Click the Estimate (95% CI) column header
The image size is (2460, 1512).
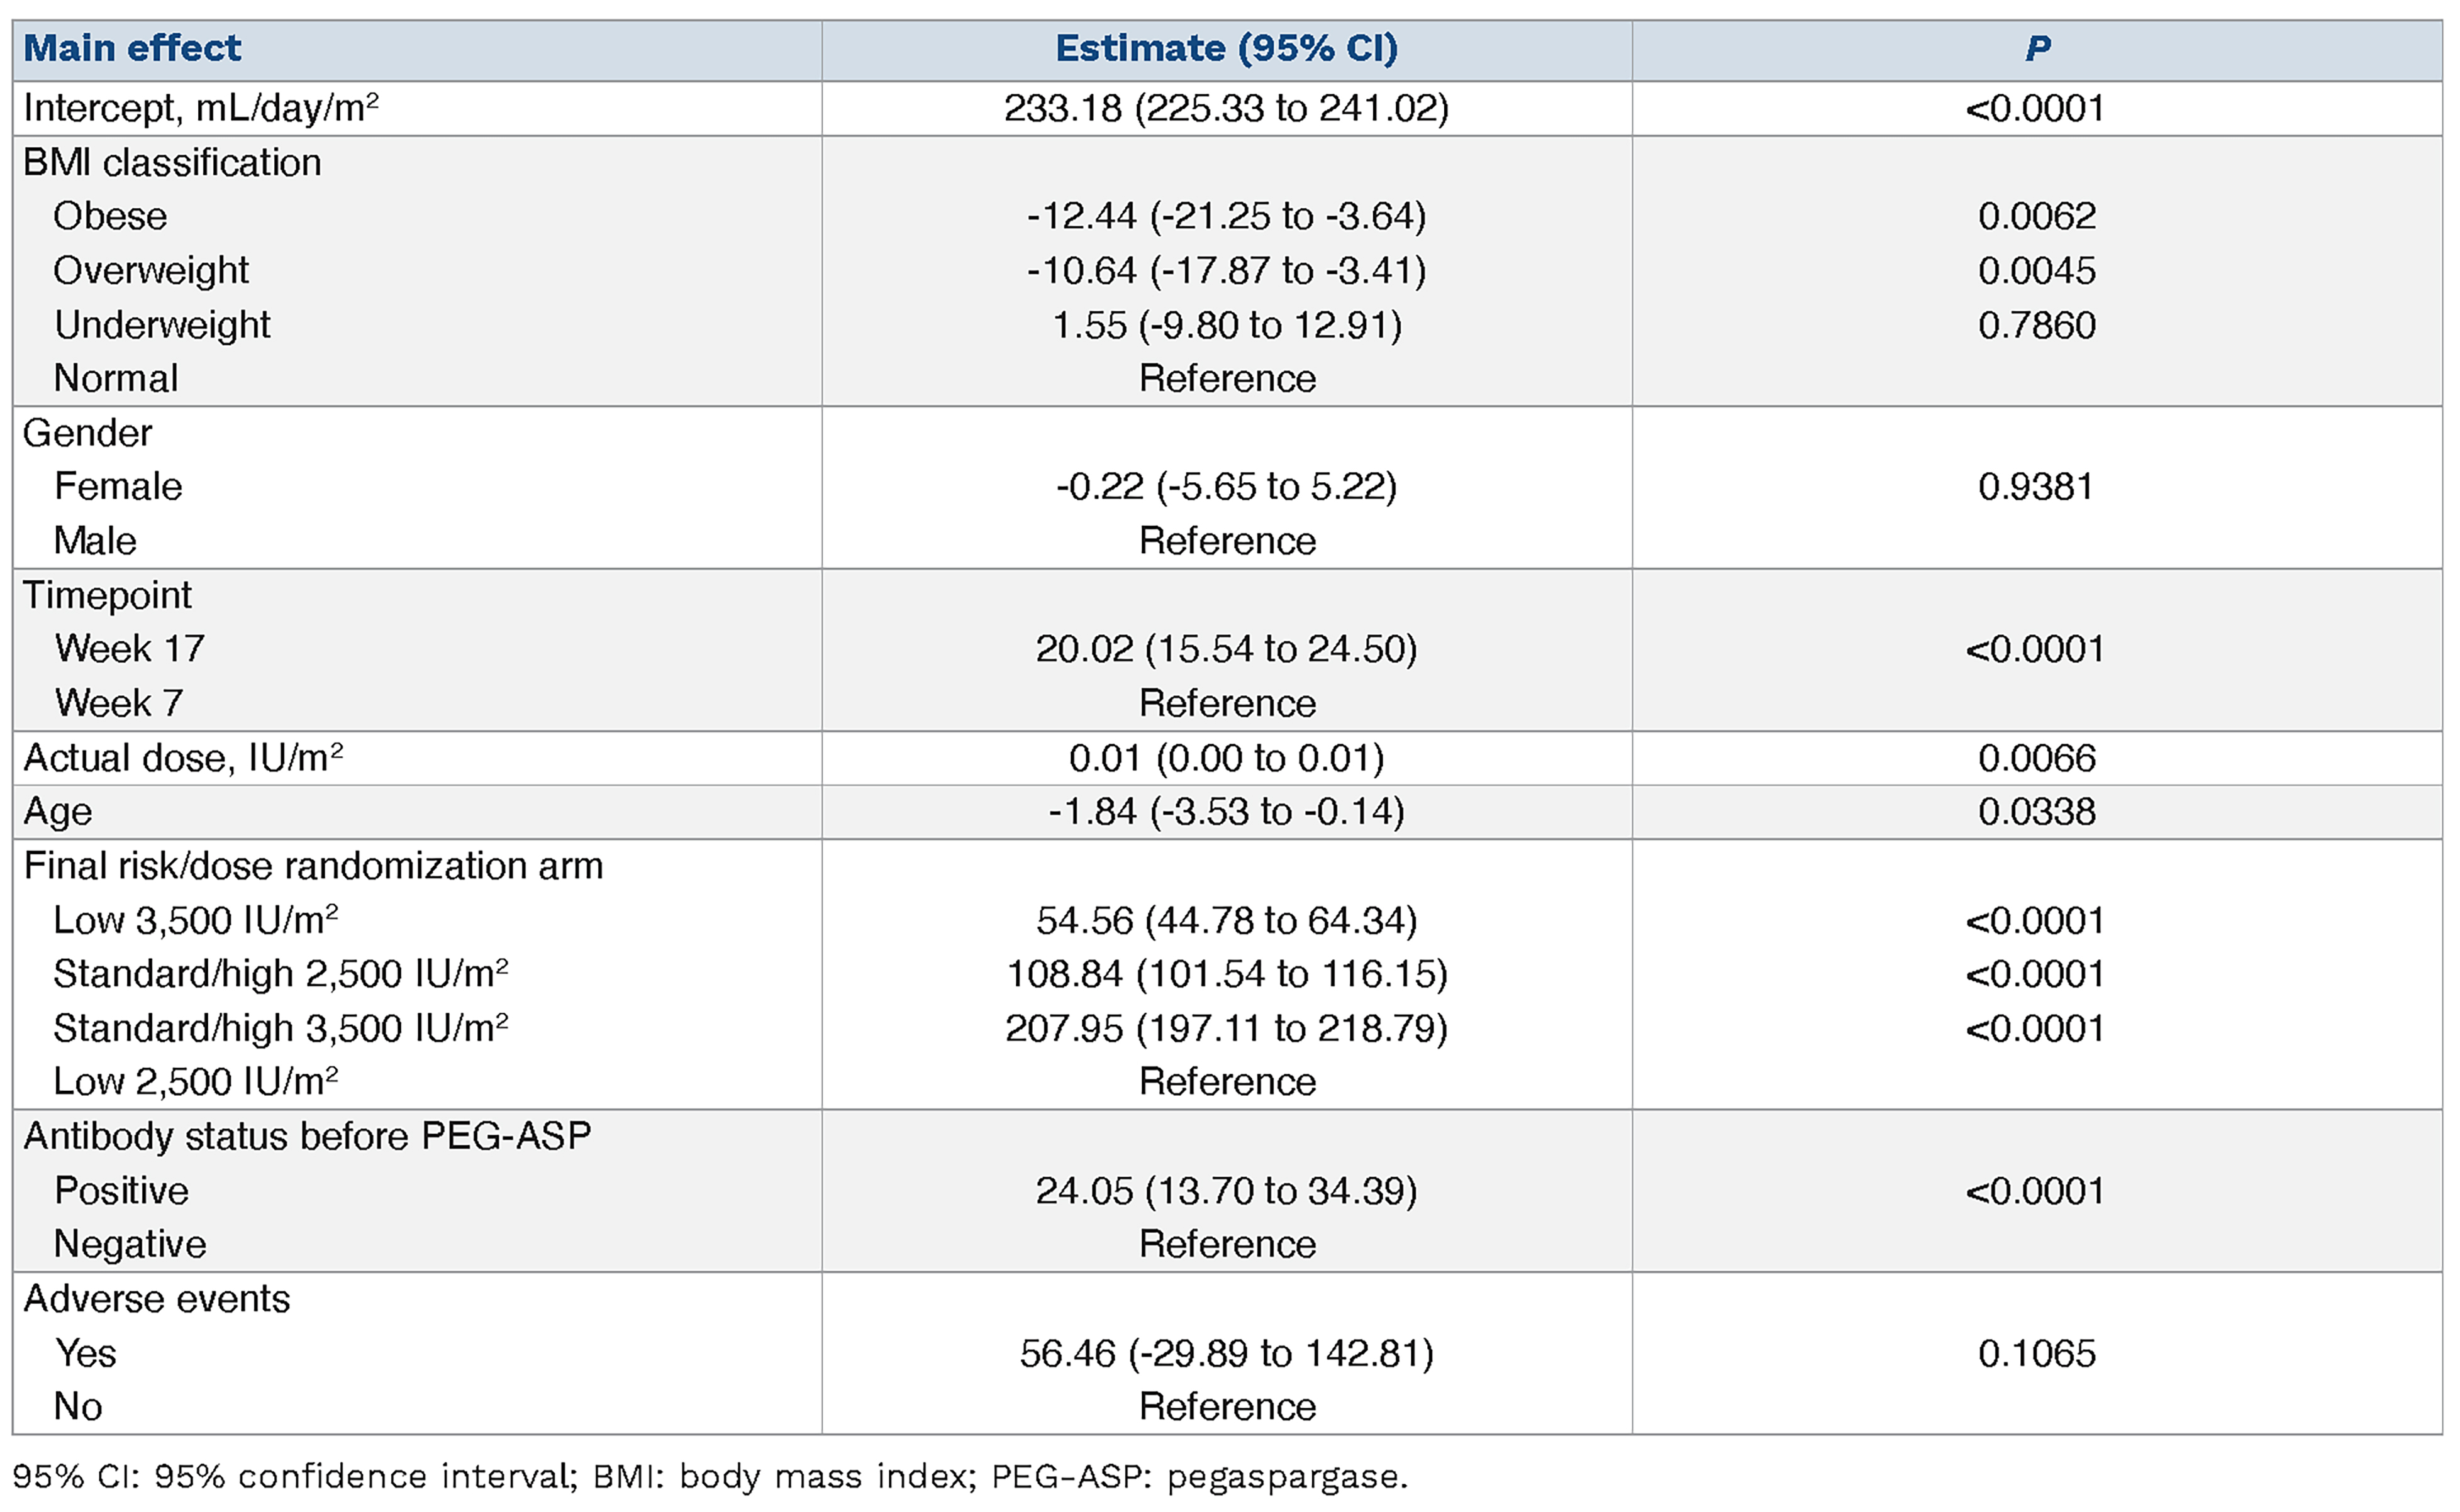[x=1227, y=49]
